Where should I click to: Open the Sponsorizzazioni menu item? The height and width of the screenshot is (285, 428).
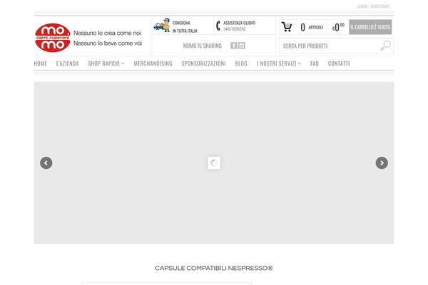[203, 63]
